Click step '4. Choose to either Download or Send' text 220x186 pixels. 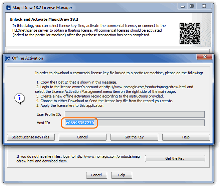pyautogui.click(x=105, y=101)
